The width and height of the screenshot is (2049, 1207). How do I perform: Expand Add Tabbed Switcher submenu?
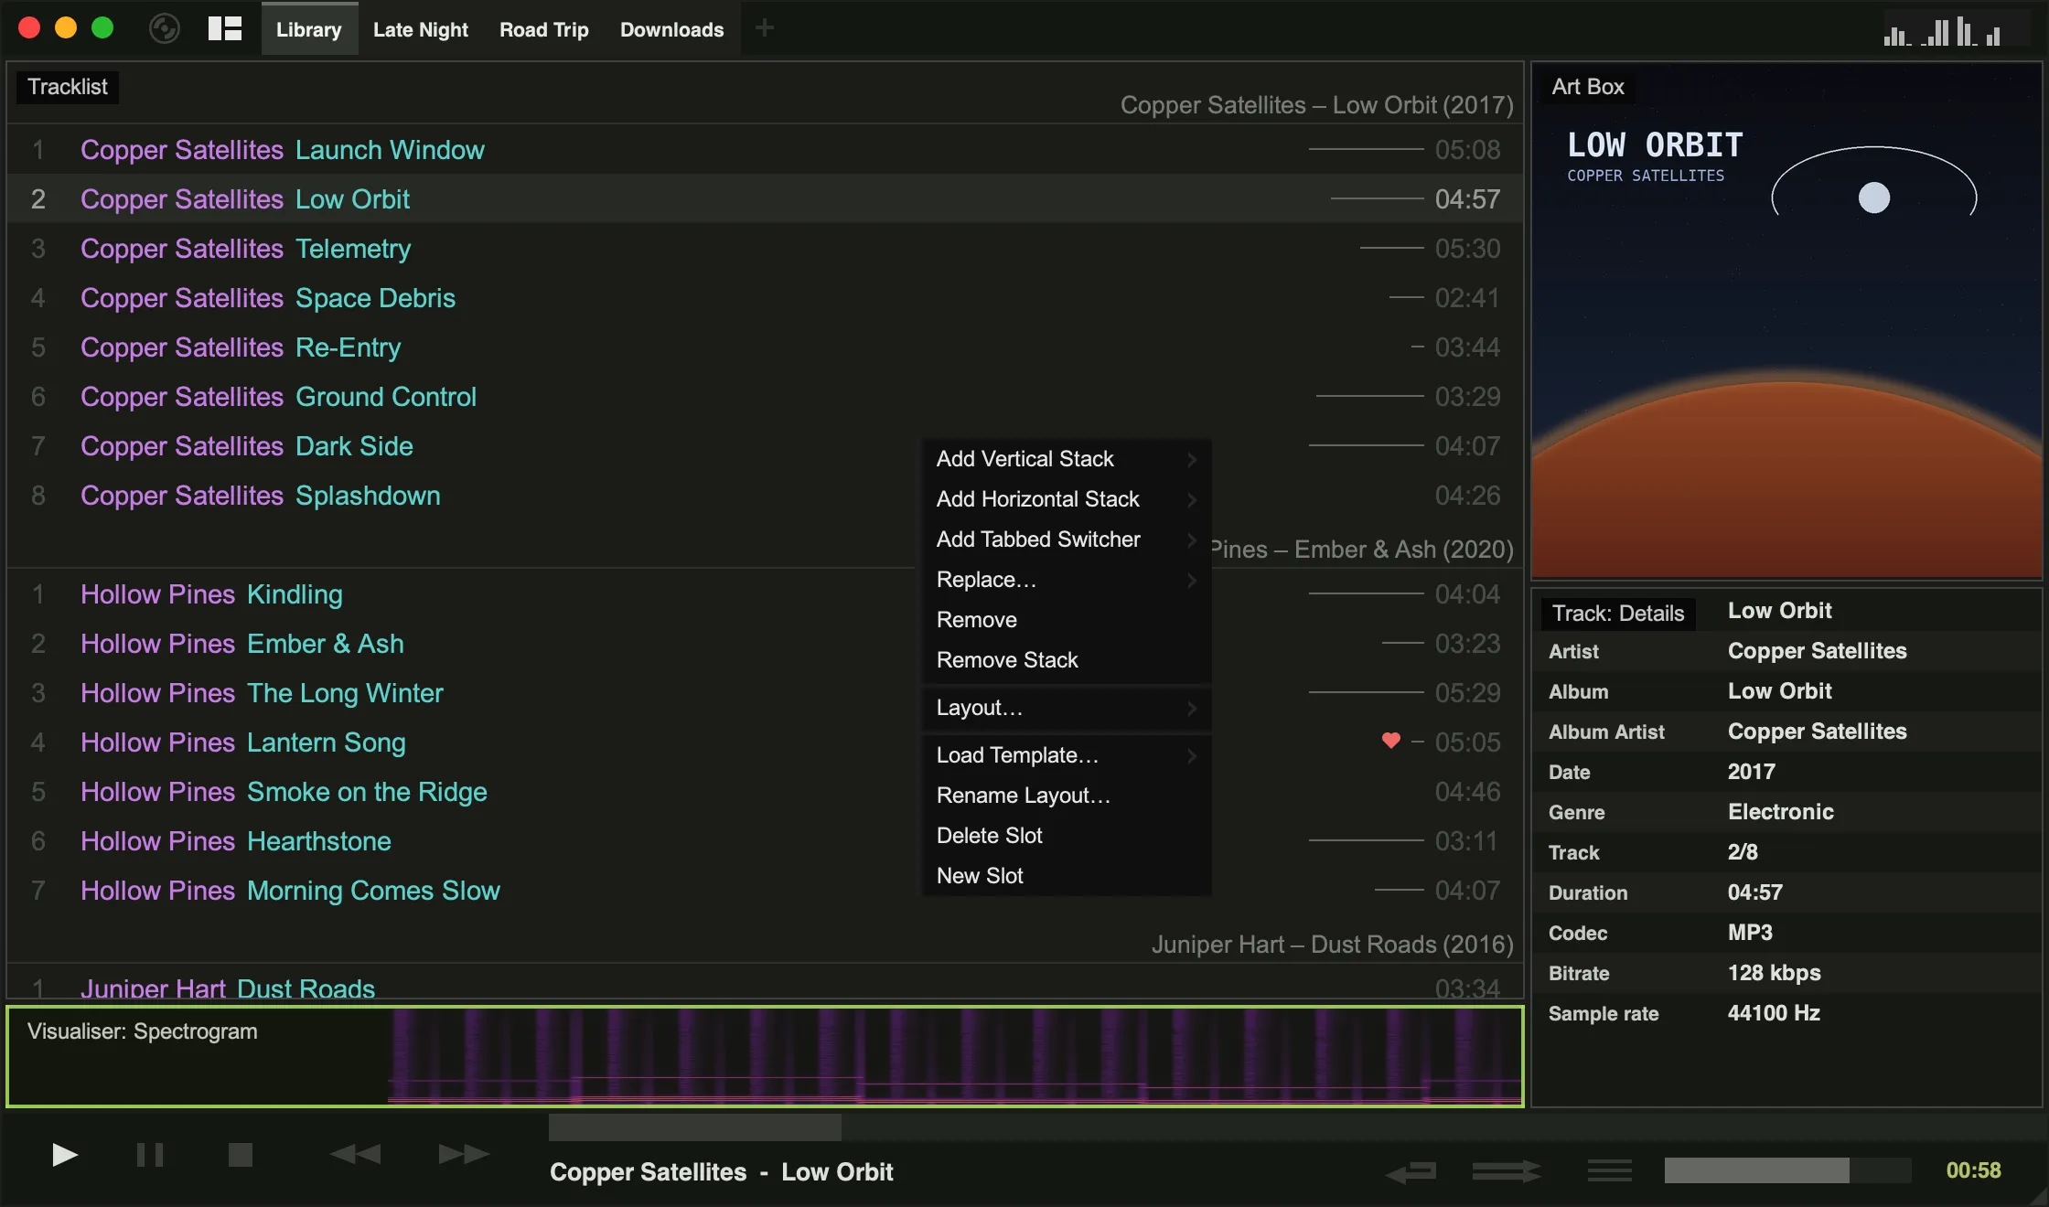(x=1067, y=539)
